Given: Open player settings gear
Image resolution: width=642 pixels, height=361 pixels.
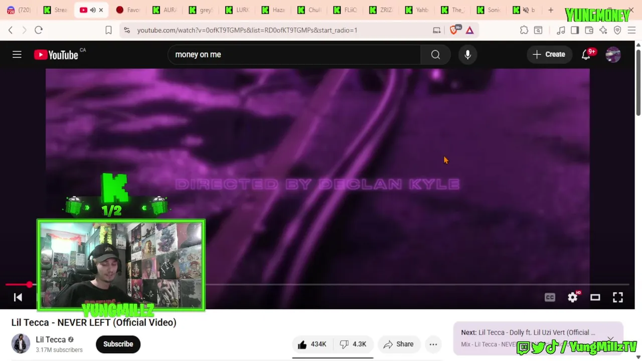Looking at the screenshot, I should pyautogui.click(x=573, y=297).
